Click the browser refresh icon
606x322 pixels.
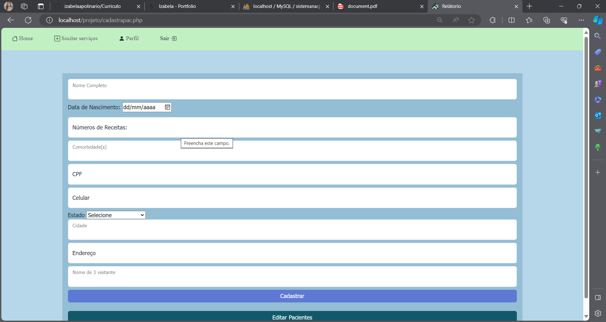click(28, 20)
